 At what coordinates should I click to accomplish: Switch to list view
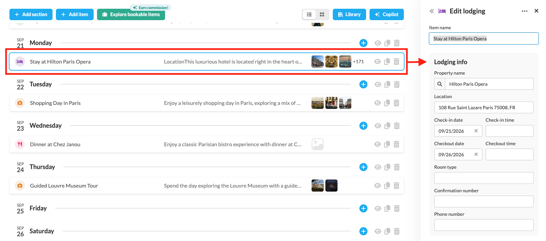pyautogui.click(x=309, y=14)
